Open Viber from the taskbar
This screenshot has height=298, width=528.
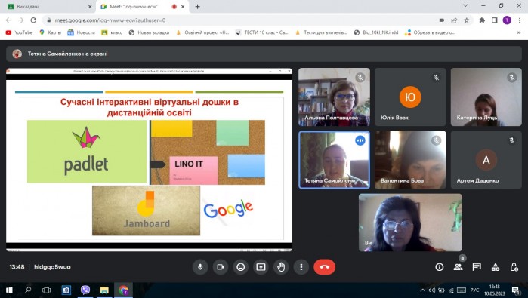coord(85,290)
